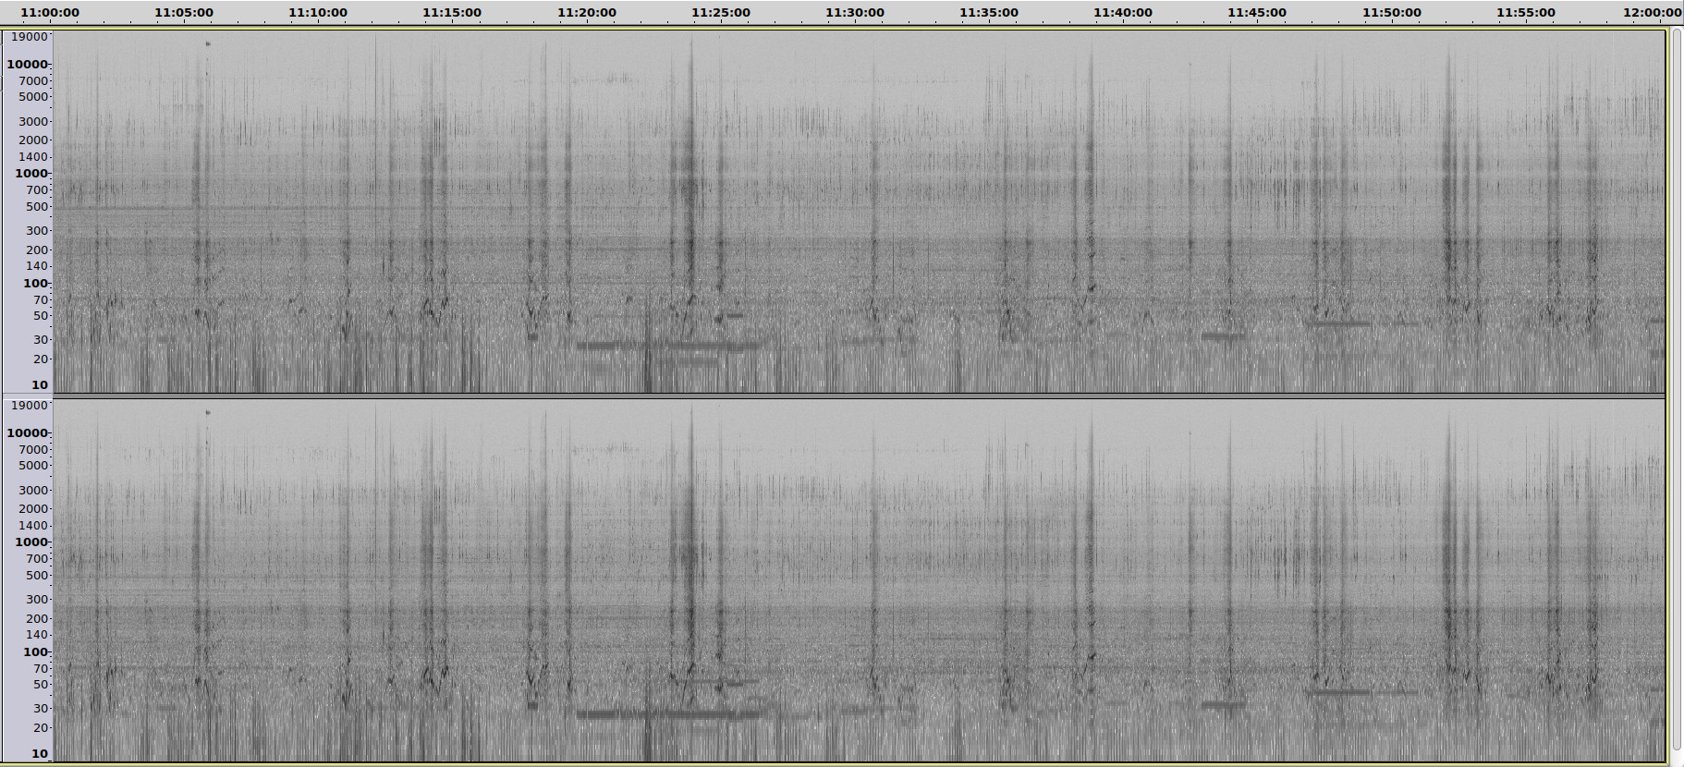Click 300 on the lower channel's vertical scale
Screen dimensions: 1684x767
click(x=36, y=600)
